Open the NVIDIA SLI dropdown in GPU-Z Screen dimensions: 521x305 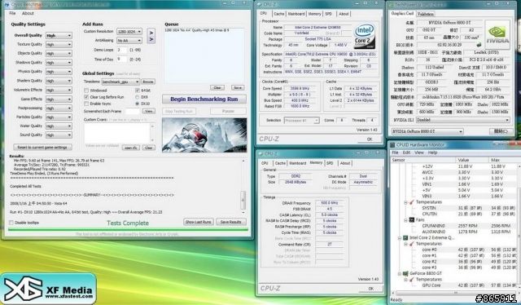tap(462, 120)
